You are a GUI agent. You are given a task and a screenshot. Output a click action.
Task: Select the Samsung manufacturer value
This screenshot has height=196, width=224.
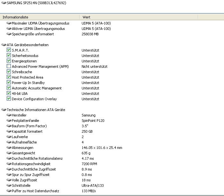pyautogui.click(x=89, y=115)
